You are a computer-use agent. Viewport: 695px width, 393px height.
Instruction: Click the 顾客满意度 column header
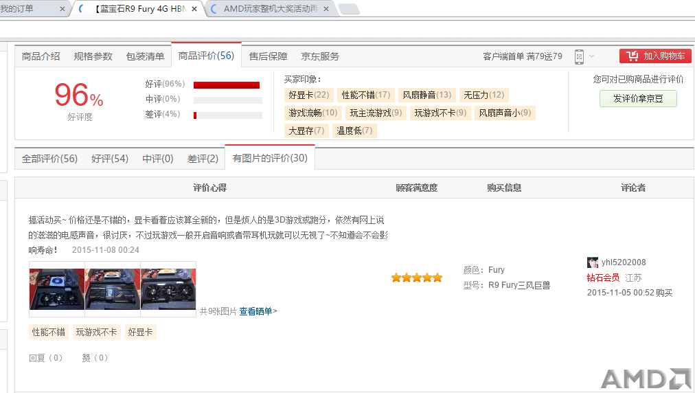[417, 188]
